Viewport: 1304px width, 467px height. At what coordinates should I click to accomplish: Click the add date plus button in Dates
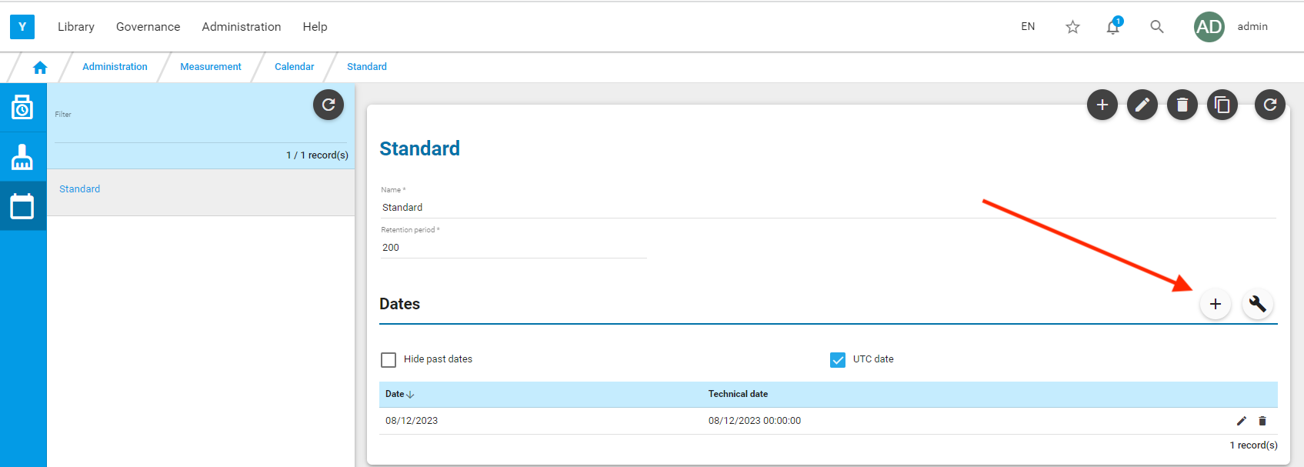(1216, 304)
